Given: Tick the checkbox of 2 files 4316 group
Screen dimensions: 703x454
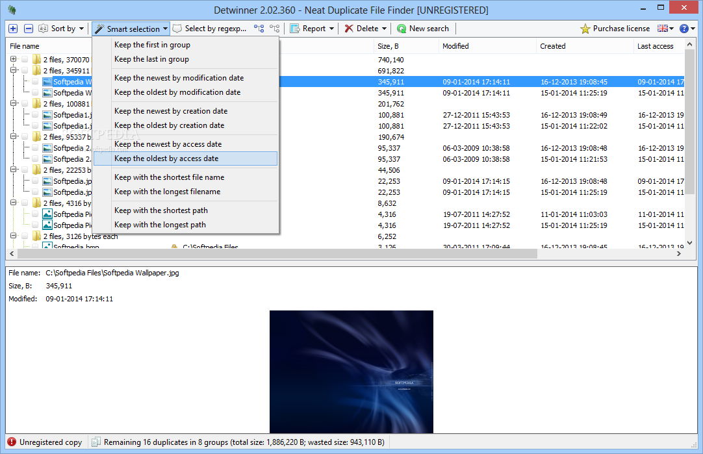Looking at the screenshot, I should (25, 203).
